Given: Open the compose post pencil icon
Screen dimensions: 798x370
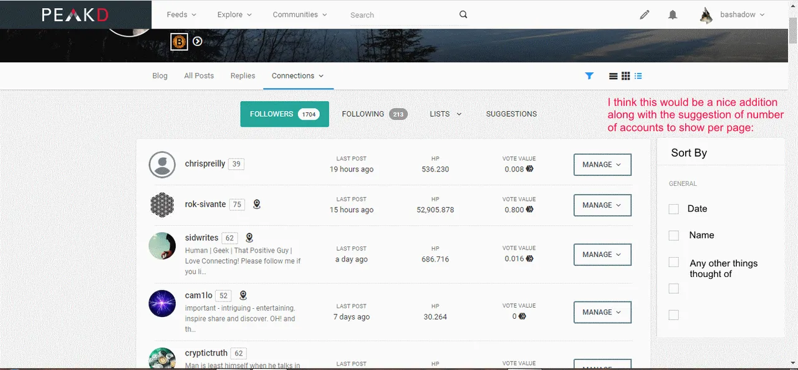Looking at the screenshot, I should (x=645, y=15).
